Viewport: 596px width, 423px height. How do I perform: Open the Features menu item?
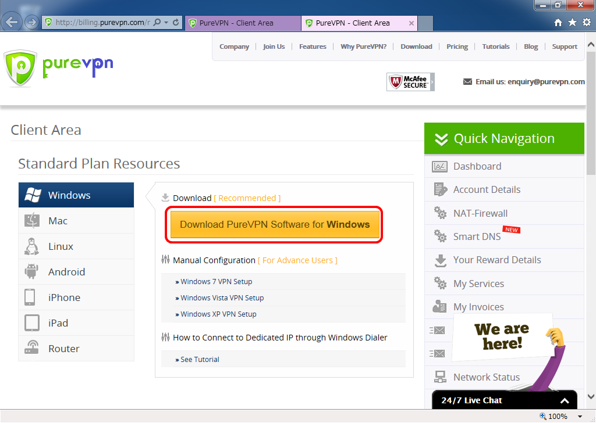pyautogui.click(x=313, y=46)
